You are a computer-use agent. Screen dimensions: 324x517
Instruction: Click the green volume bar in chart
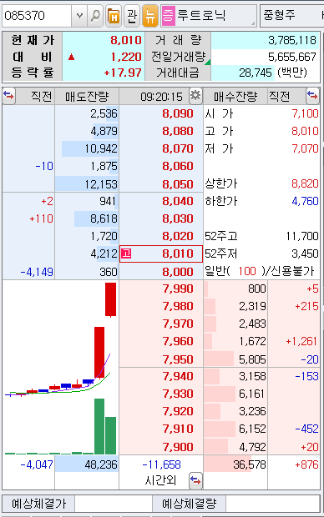99,426
